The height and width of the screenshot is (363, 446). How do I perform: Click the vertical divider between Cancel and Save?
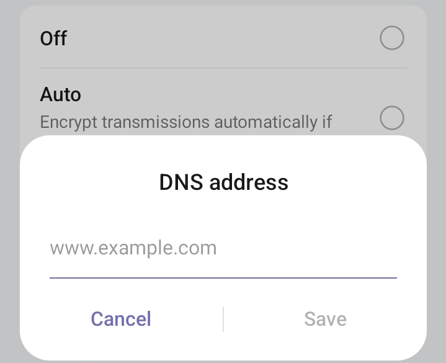[223, 319]
